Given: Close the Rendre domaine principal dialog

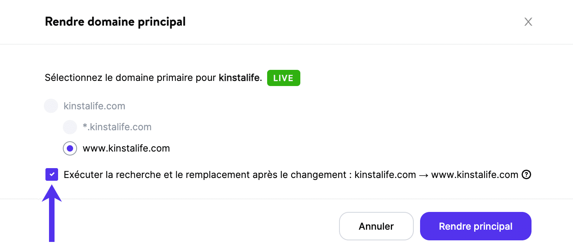Looking at the screenshot, I should [x=528, y=22].
